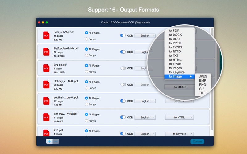The height and width of the screenshot is (154, 247).
Task: Open the 'to Keynote' output format dropdown
Action: click(x=179, y=134)
